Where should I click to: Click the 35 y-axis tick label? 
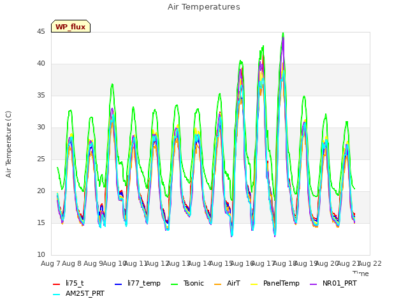[x=41, y=96]
